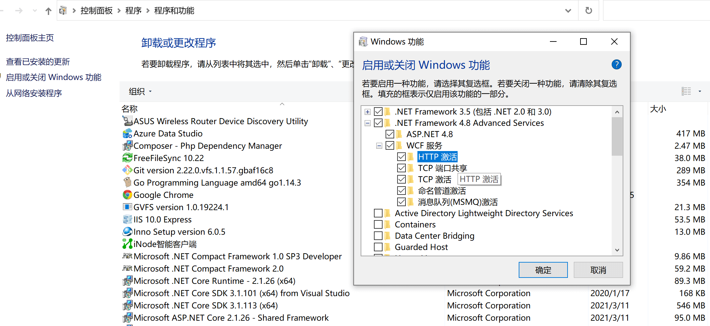Collapse the WCF 服务 tree node
The height and width of the screenshot is (326, 710).
pyautogui.click(x=379, y=146)
